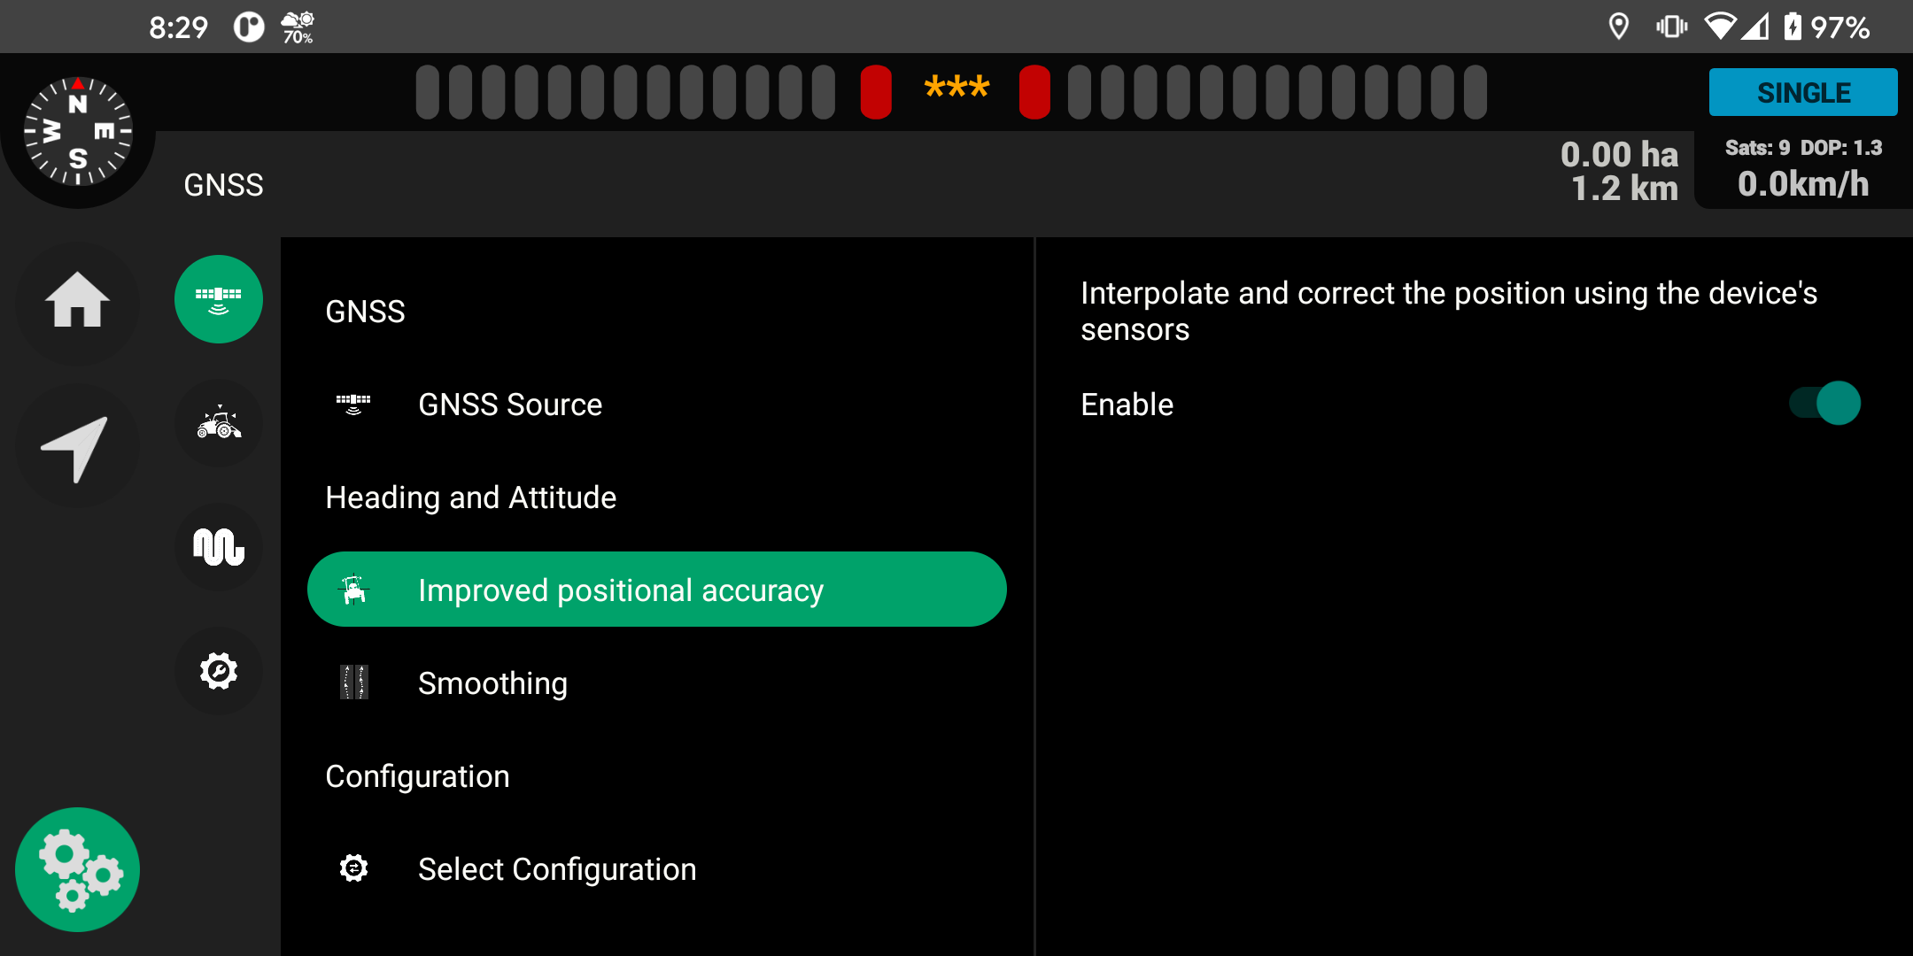Expand the Smoothing settings option
This screenshot has height=956, width=1913.
pos(493,682)
